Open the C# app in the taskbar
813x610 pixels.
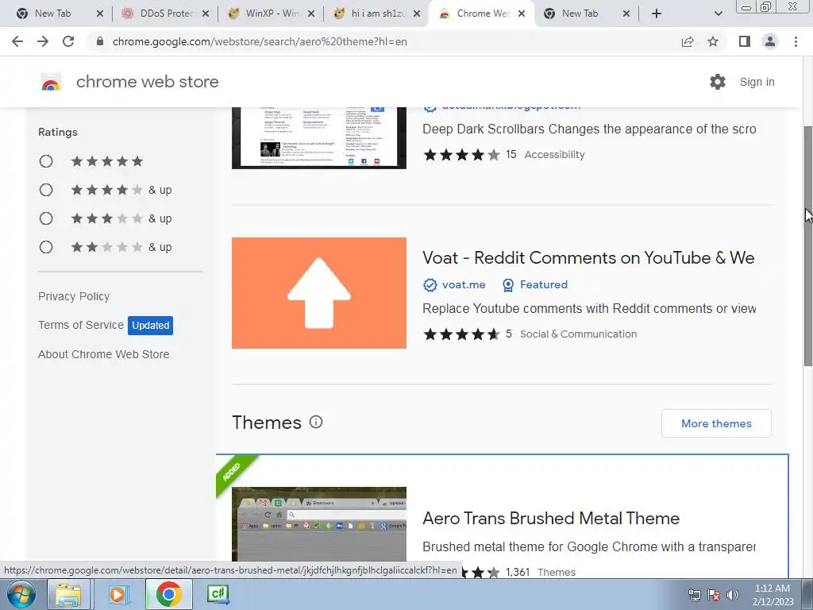pos(218,594)
